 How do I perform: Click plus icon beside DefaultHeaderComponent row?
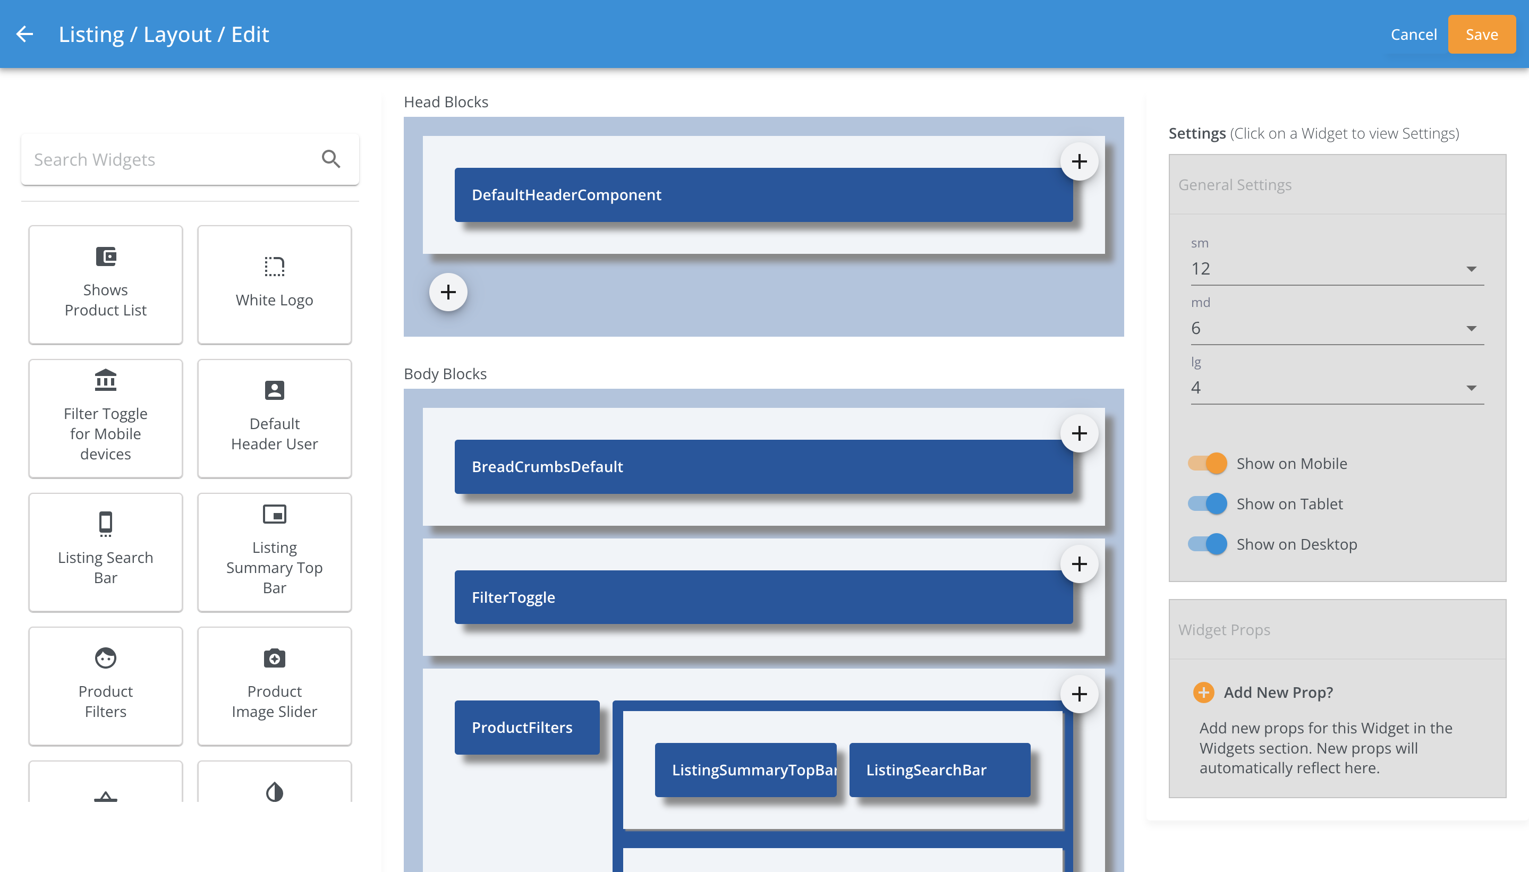coord(1079,161)
